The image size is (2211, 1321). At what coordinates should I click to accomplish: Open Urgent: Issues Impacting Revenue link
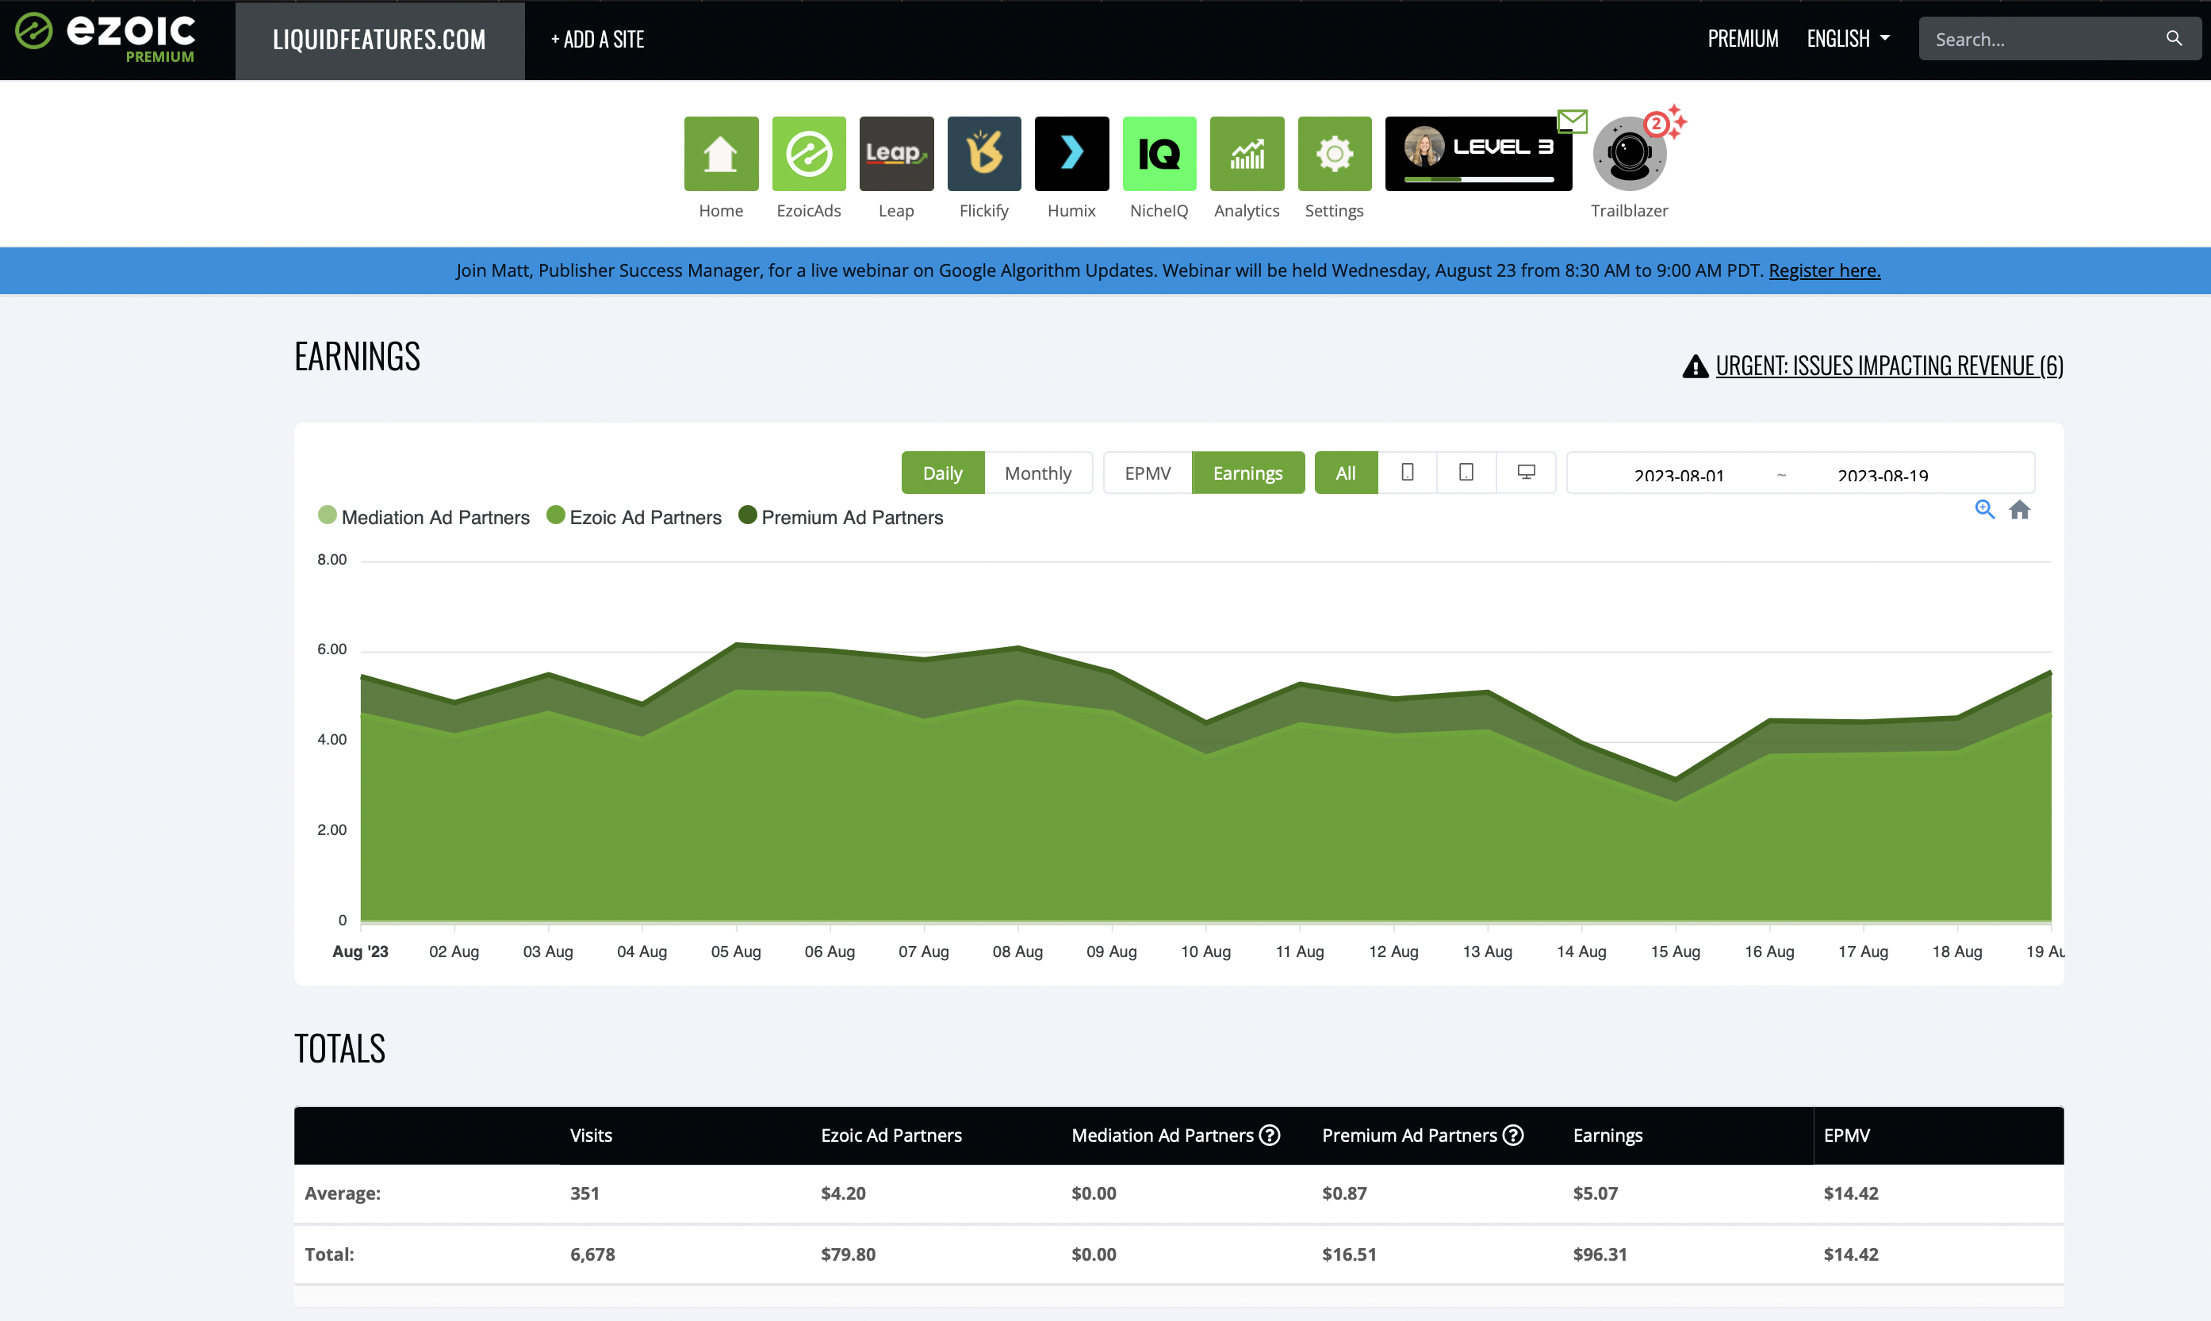pos(1889,365)
